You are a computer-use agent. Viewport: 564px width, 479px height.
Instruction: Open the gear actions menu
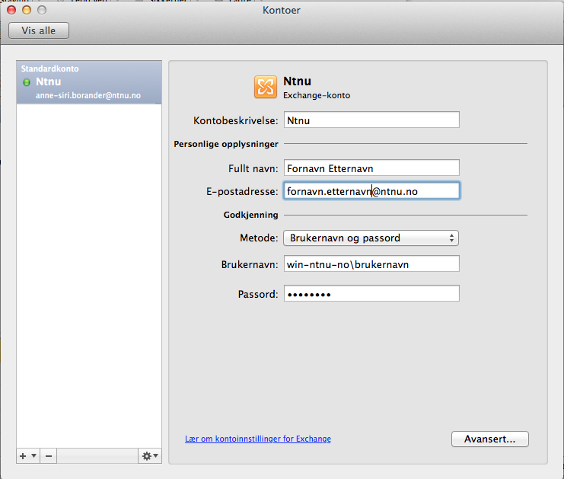coord(150,456)
